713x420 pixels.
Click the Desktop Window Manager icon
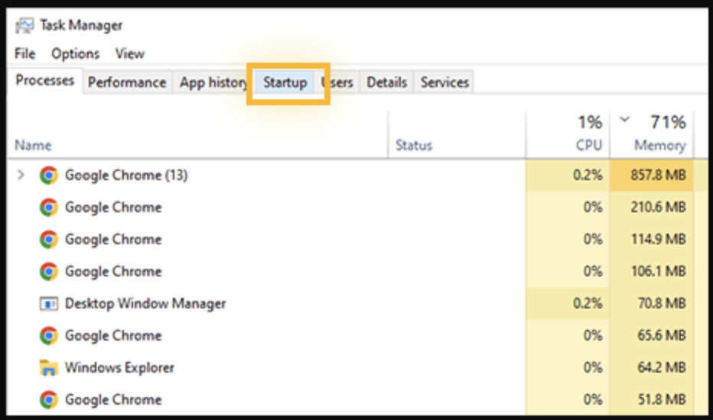[49, 303]
